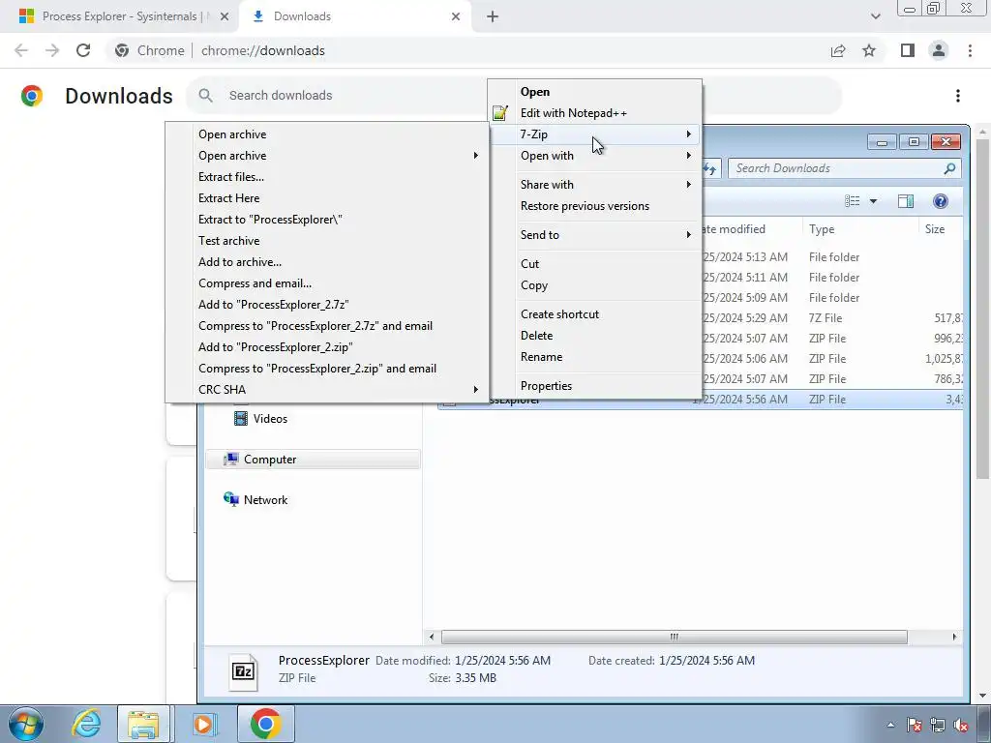Choose Add to "ProcessExplorer_2.7z"
Image resolution: width=991 pixels, height=743 pixels.
[x=327, y=305]
